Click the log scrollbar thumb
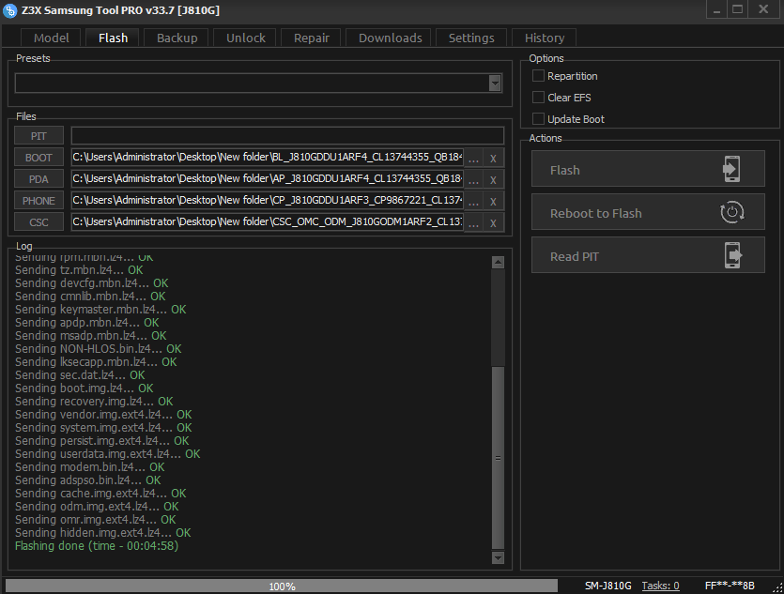The width and height of the screenshot is (784, 594). click(498, 458)
